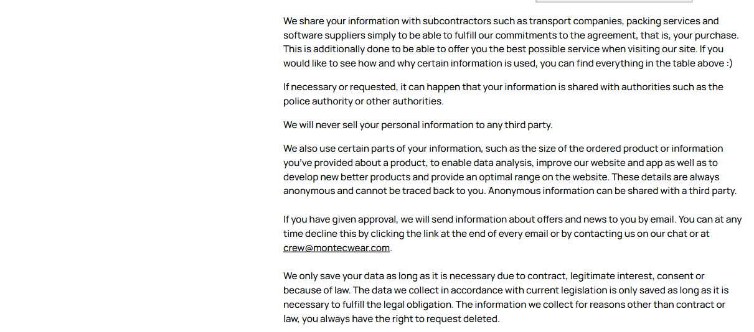Click the phrase 'current legislation' in the last paragraph
Image resolution: width=754 pixels, height=332 pixels.
568,290
